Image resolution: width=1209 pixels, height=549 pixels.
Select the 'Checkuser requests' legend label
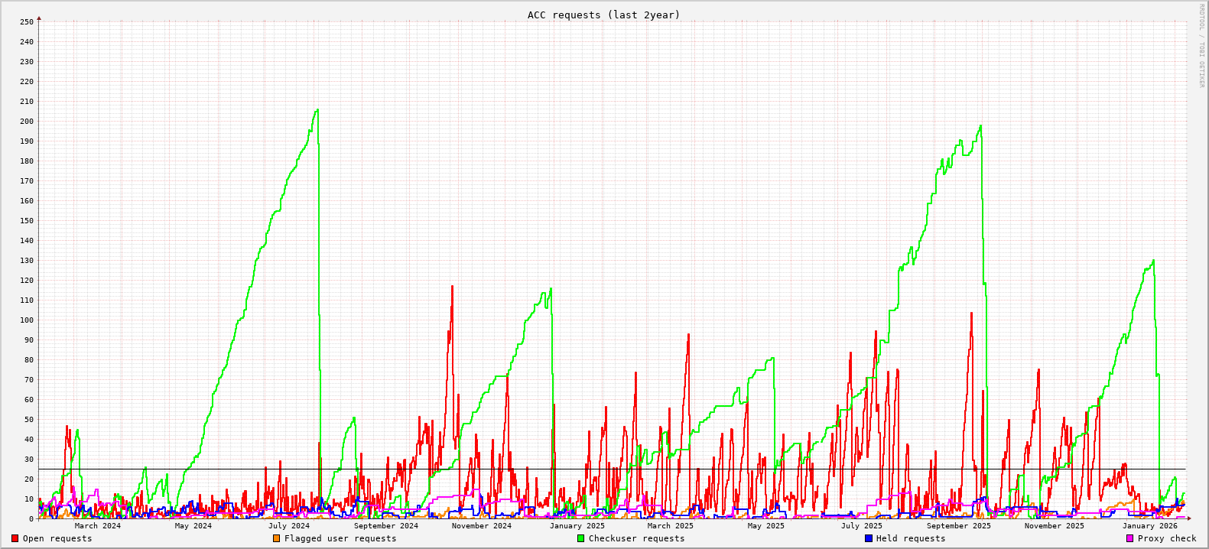[636, 538]
